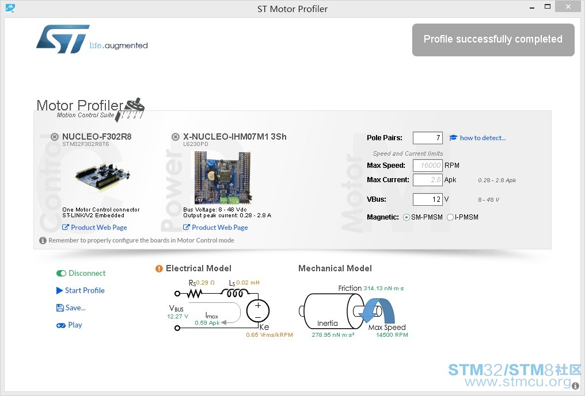Click the Ke 0.65 Vrms/kRPM value
Screen dimensions: 585x396
click(x=269, y=335)
